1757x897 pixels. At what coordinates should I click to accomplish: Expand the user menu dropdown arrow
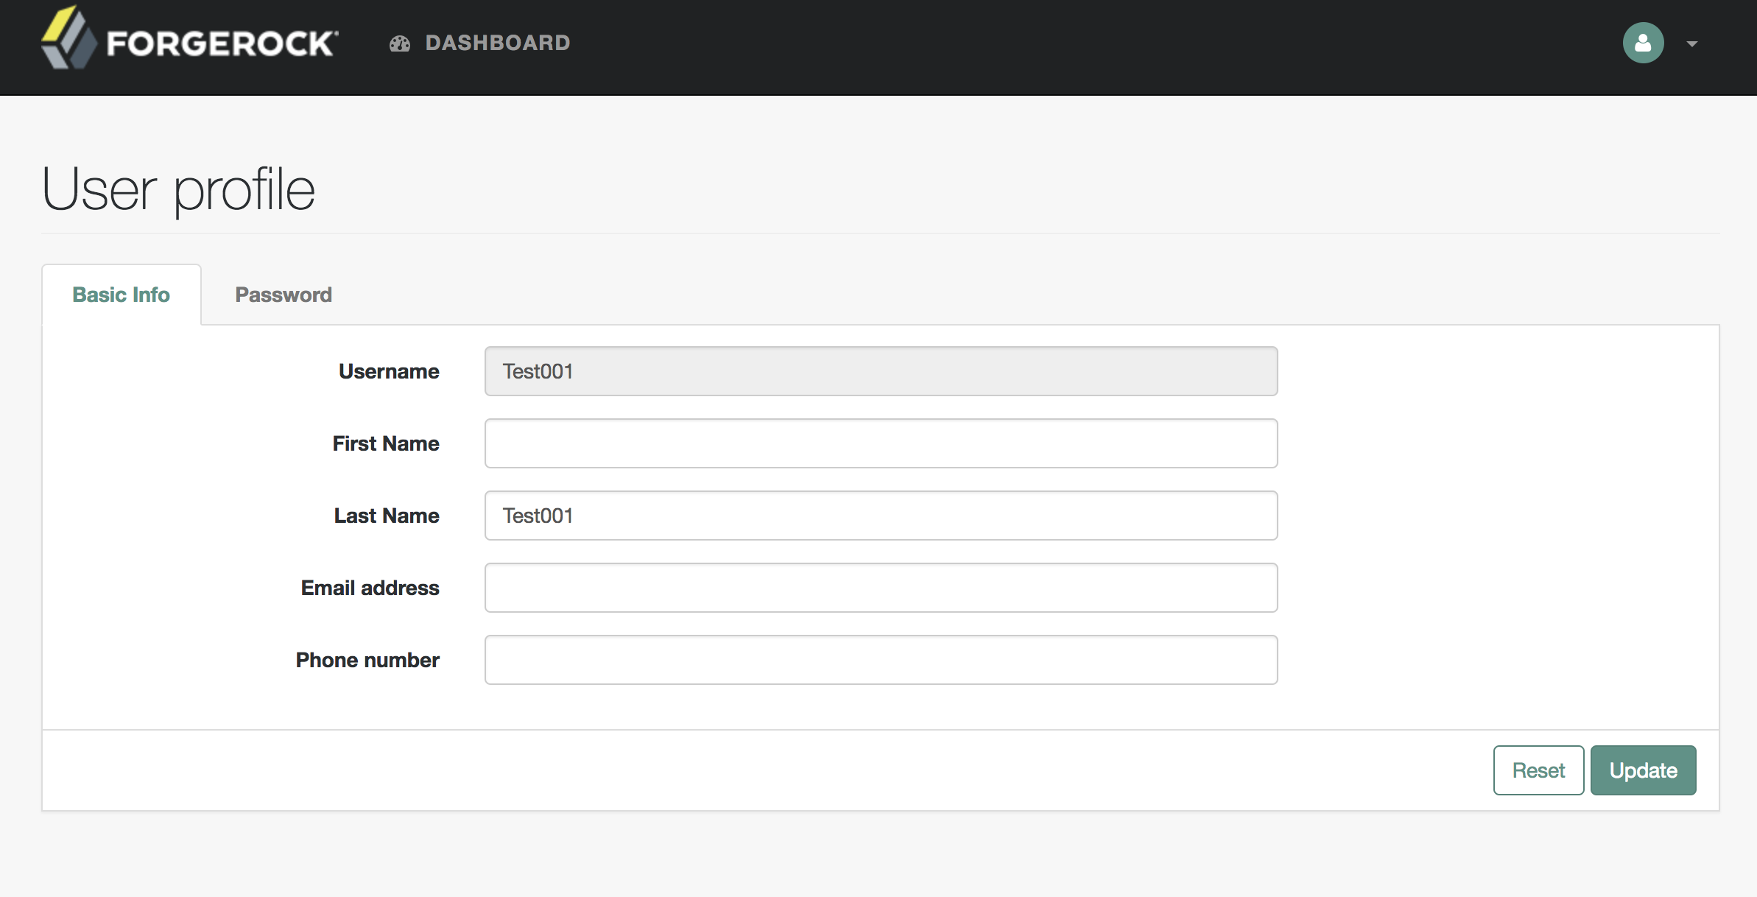pos(1692,44)
